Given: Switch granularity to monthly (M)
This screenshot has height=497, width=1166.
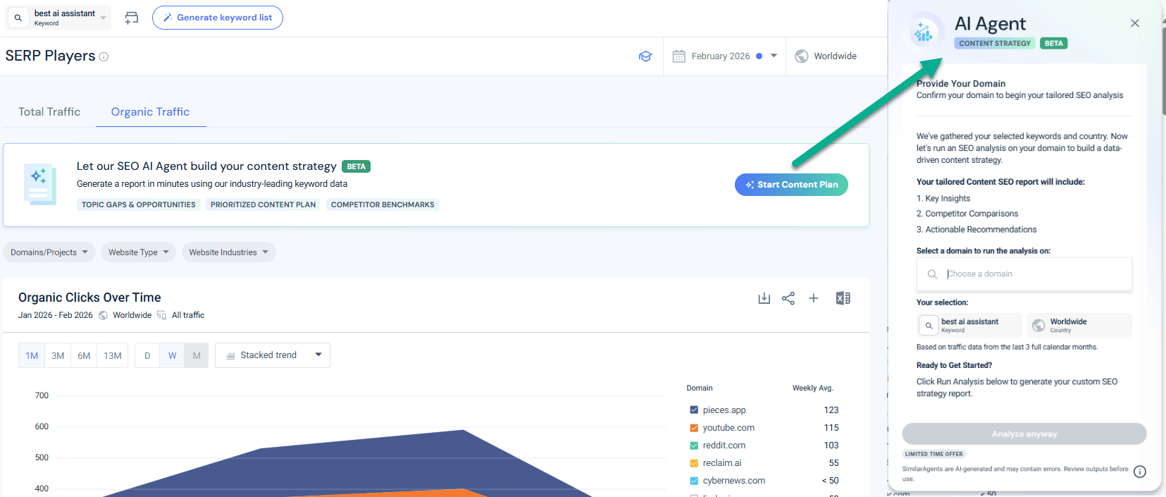Looking at the screenshot, I should (x=197, y=355).
